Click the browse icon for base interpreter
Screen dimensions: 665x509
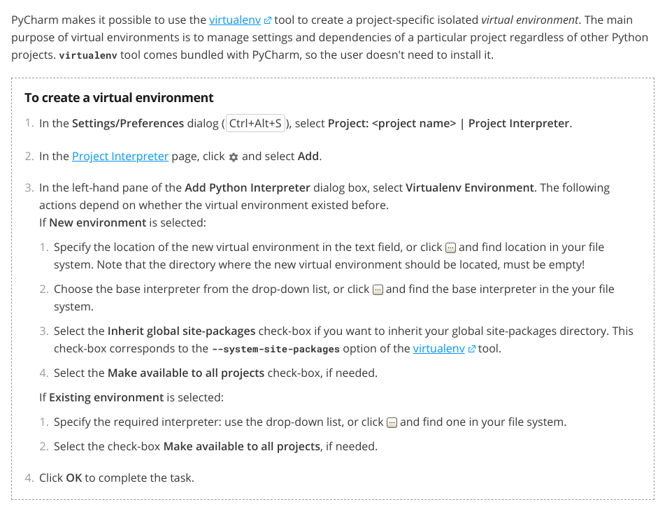(378, 289)
